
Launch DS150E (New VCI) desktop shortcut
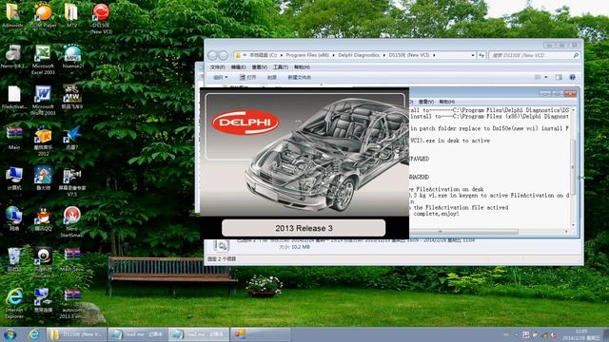pyautogui.click(x=101, y=18)
